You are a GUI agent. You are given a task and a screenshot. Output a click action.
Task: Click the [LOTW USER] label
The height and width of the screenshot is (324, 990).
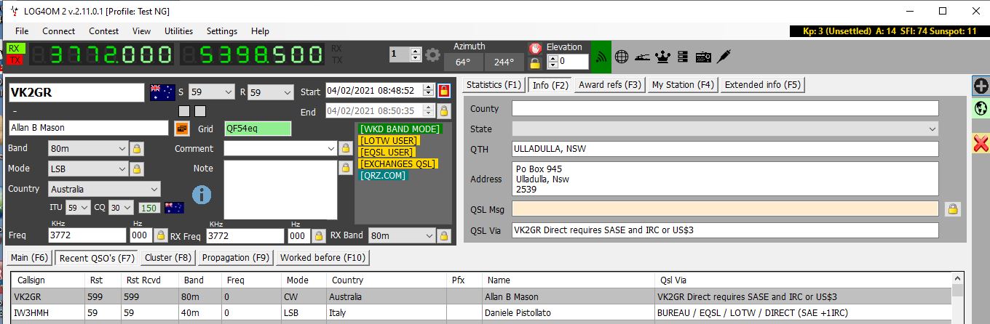(389, 140)
